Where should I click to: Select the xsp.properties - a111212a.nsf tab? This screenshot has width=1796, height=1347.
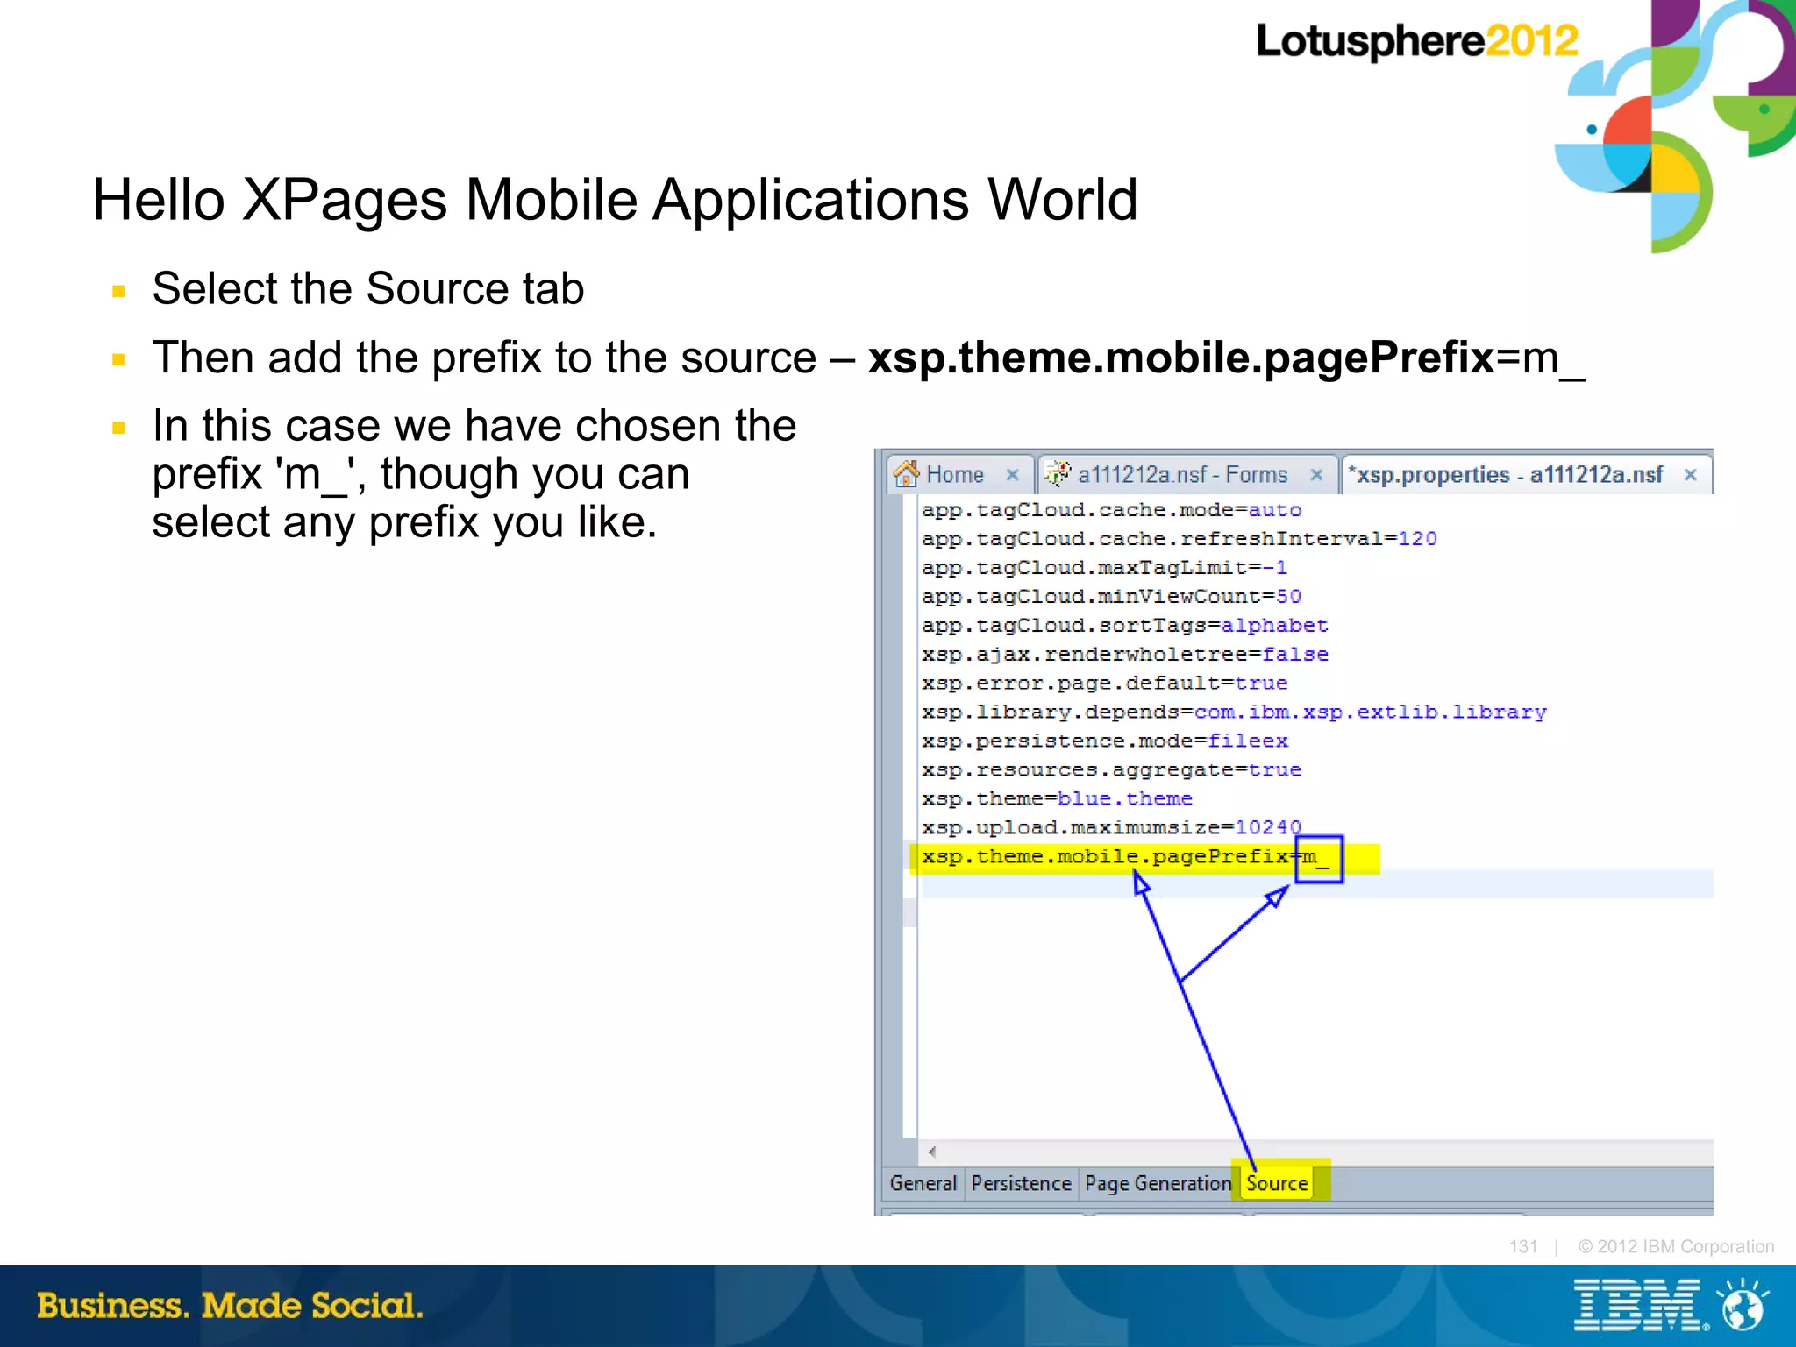pos(1526,475)
